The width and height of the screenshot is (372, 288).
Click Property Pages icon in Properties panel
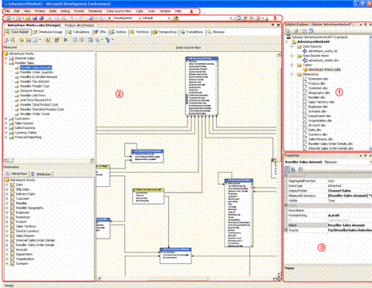point(300,169)
